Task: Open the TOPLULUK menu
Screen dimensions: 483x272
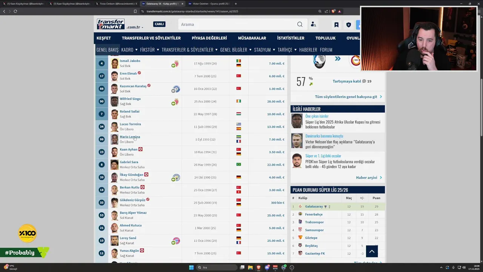Action: (325, 38)
